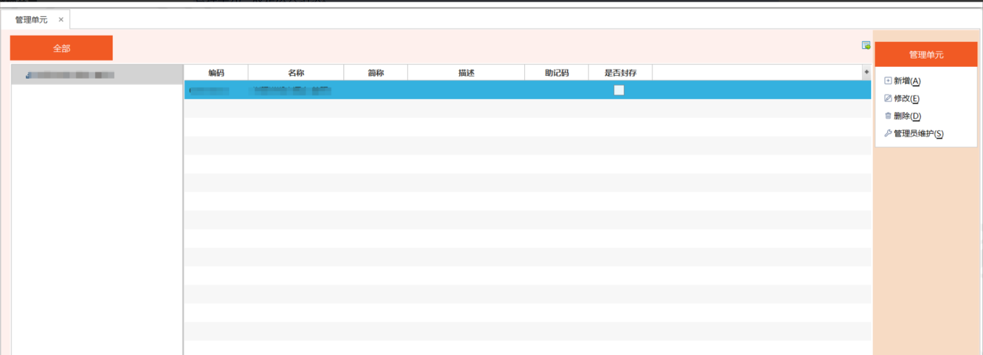Click the plus icon at table header's right end
The width and height of the screenshot is (983, 355).
click(866, 72)
